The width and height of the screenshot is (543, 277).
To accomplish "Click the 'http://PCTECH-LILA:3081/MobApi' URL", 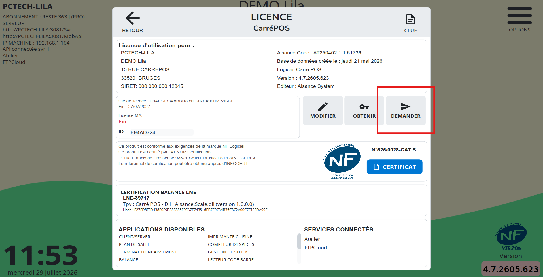I will click(43, 36).
